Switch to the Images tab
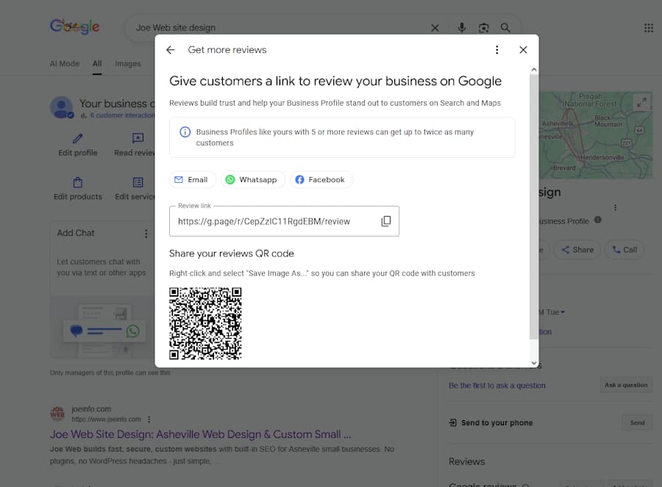662x487 pixels. click(127, 64)
